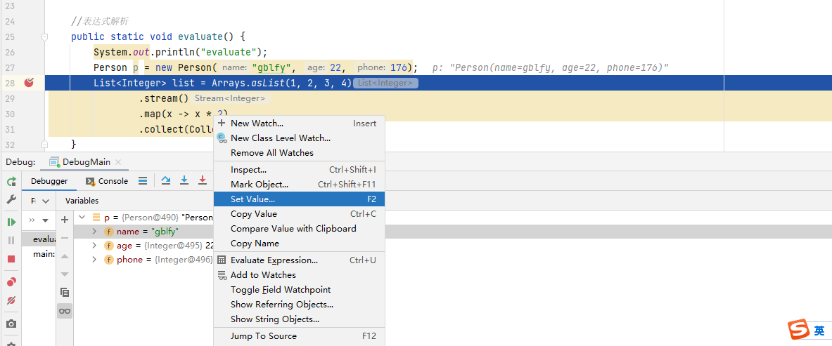Viewport: 832px width, 346px height.
Task: Choose Copy Name menu entry
Action: (x=299, y=244)
